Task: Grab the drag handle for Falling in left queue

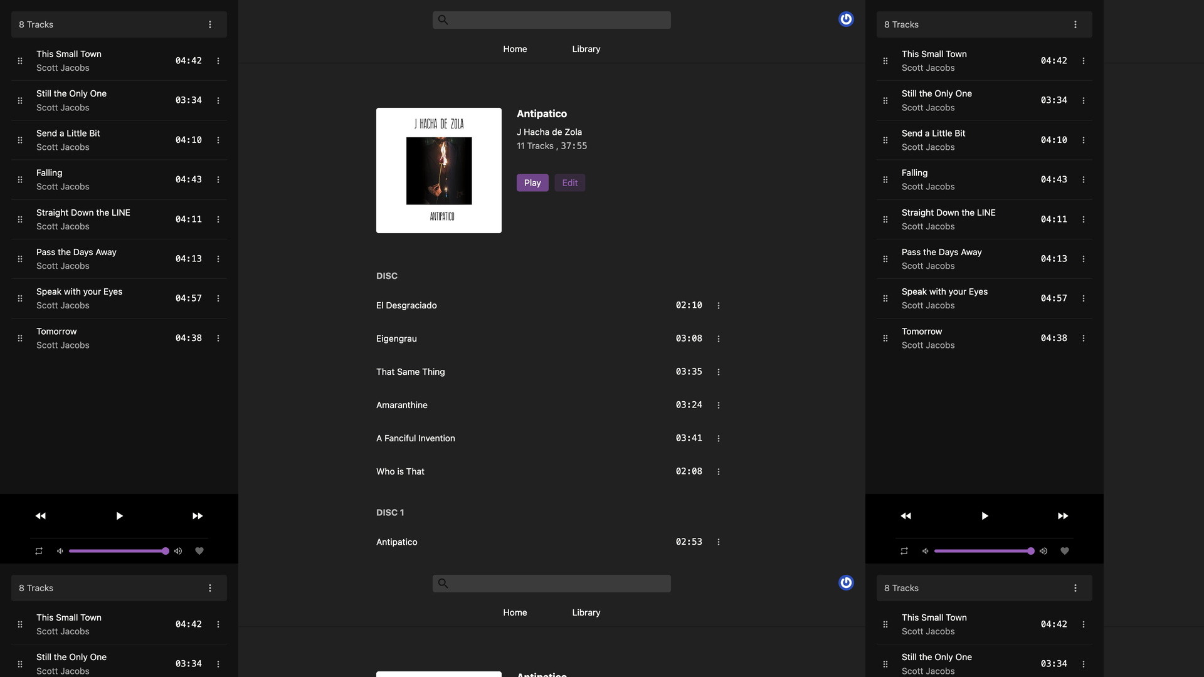Action: (20, 180)
